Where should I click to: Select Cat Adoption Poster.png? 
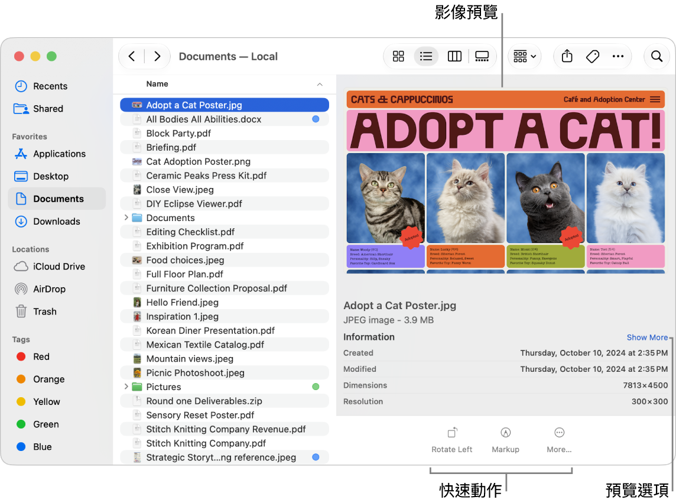pyautogui.click(x=224, y=161)
